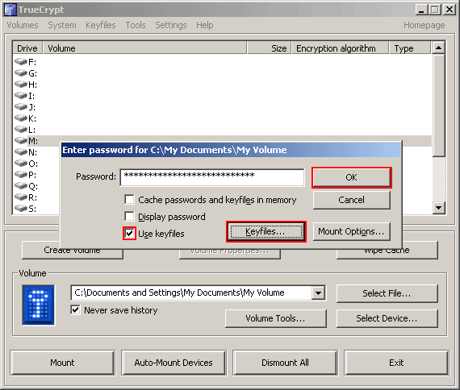The width and height of the screenshot is (460, 390).
Task: Enable Cache passwords and keyfiles in memory
Action: point(129,200)
